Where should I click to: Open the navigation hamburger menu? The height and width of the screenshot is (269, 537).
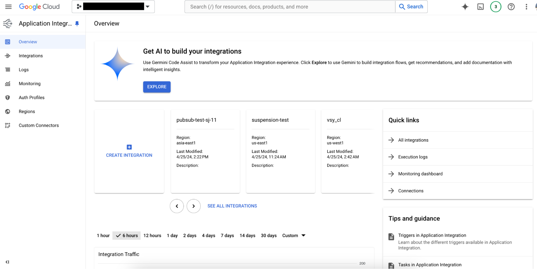pyautogui.click(x=8, y=6)
